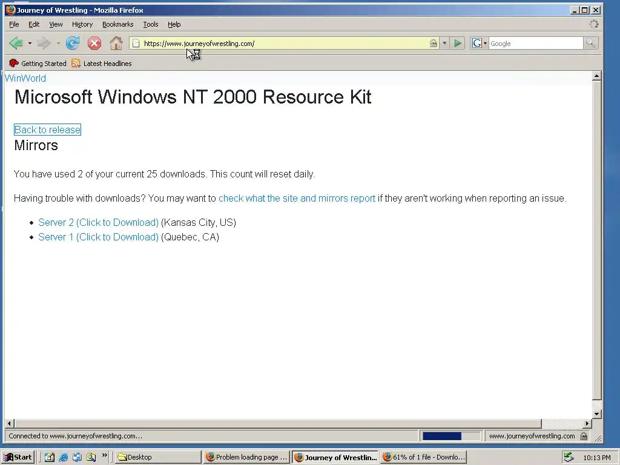This screenshot has height=465, width=620.
Task: Click the 10:13 PM taskbar clock
Action: click(596, 458)
